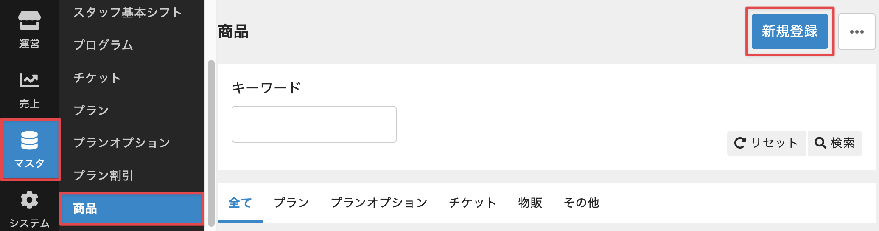Open プランオプション in the sidebar submenu
This screenshot has width=879, height=231.
pos(122,143)
